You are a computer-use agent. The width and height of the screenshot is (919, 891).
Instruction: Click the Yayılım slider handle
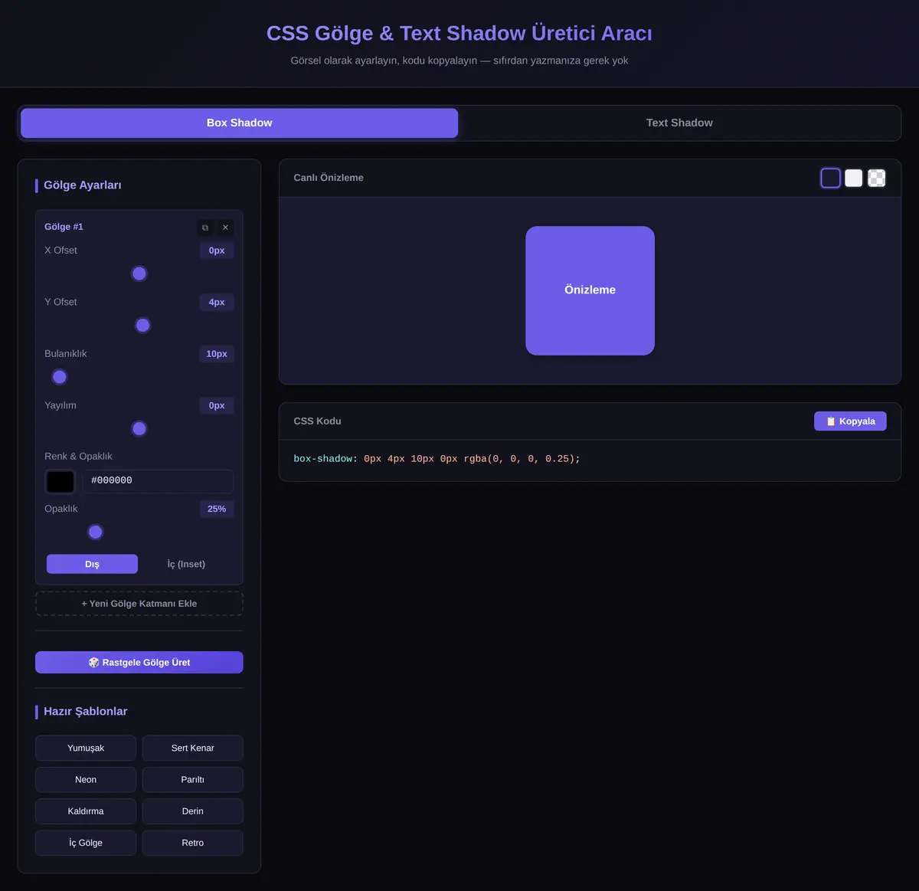point(139,429)
